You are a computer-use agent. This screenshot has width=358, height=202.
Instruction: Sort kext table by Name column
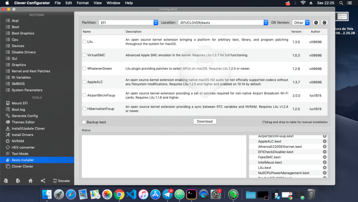[x=103, y=32]
